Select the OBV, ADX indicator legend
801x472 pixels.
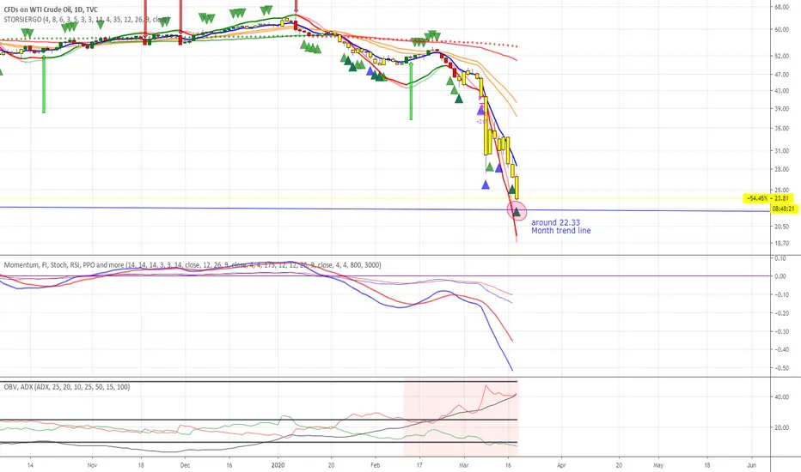click(x=67, y=387)
